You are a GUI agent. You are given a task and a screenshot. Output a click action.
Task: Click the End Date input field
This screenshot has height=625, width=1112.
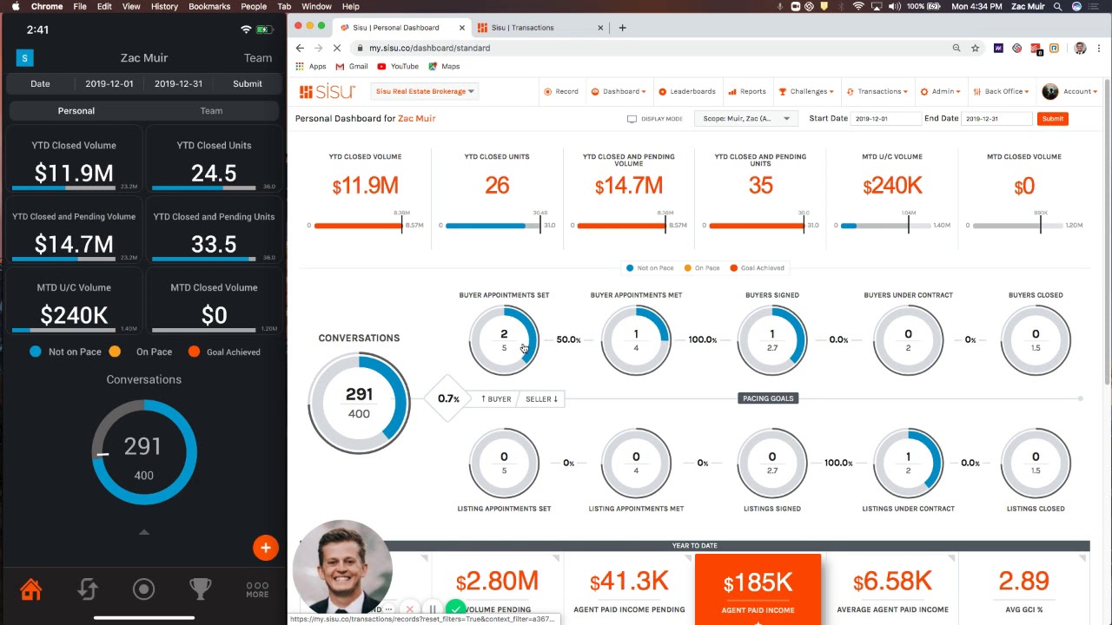(996, 119)
